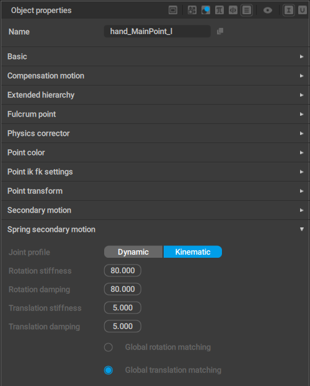Copy the object name with the copy icon
The width and height of the screenshot is (310, 386).
pyautogui.click(x=220, y=31)
